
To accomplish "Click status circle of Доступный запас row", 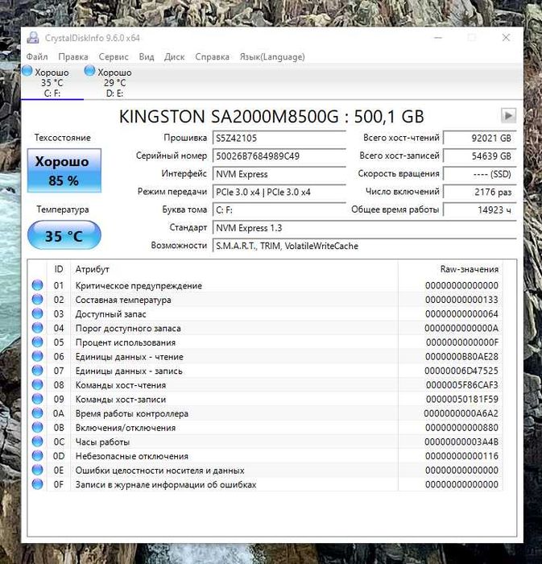I will [x=37, y=313].
